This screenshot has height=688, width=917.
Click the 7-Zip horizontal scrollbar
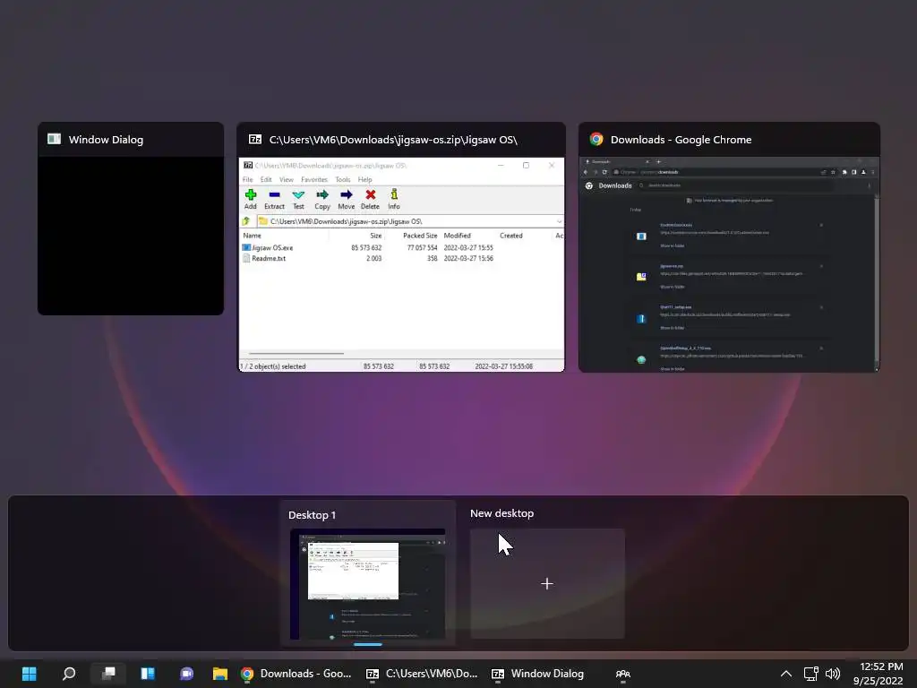[x=296, y=353]
